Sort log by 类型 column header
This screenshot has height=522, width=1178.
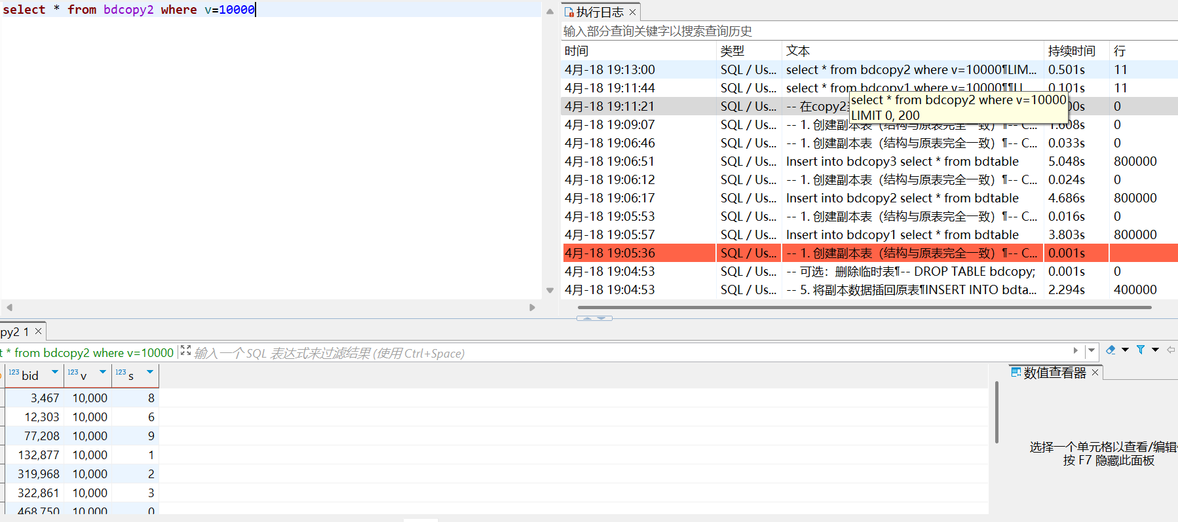[x=749, y=50]
